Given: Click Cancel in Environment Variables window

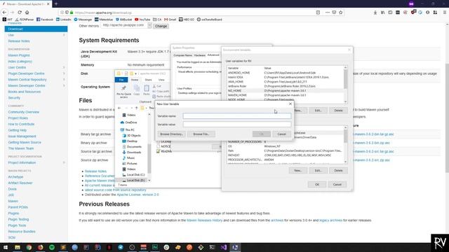Looking at the screenshot, I should point(337,184).
